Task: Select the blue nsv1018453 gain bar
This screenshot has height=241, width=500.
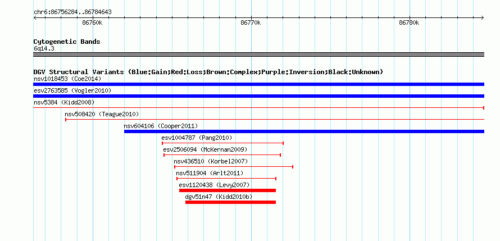Action: pos(258,84)
